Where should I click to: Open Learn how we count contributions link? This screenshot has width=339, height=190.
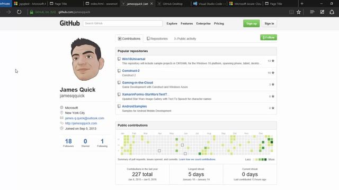point(197,159)
